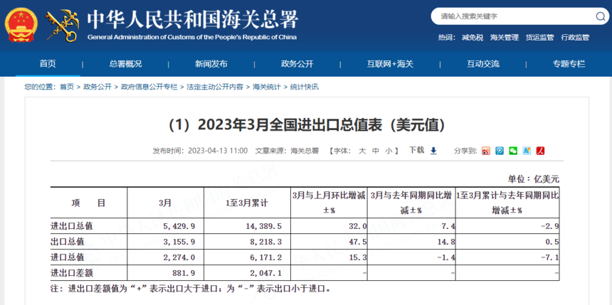Click cell value 32.0
The image size is (612, 305).
(357, 226)
